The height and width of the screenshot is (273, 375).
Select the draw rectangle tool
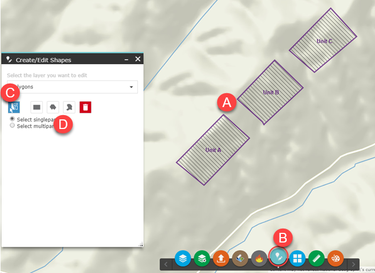37,107
